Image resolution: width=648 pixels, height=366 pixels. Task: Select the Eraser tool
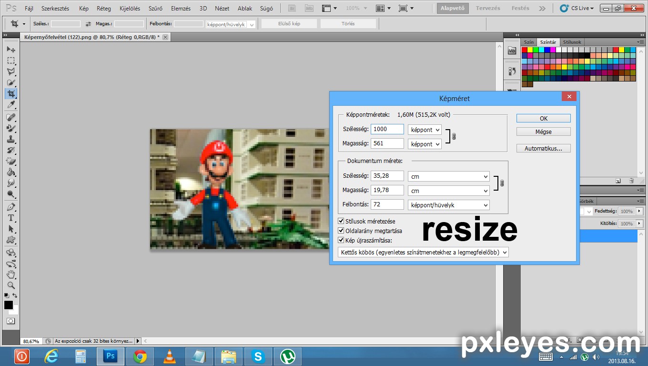pos(11,161)
